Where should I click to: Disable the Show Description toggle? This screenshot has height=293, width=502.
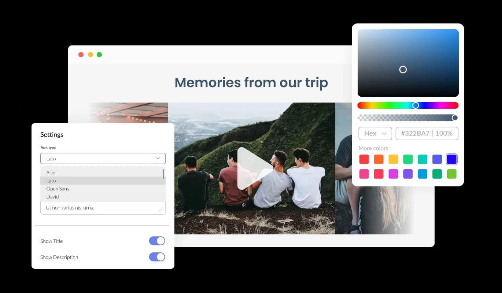[157, 257]
